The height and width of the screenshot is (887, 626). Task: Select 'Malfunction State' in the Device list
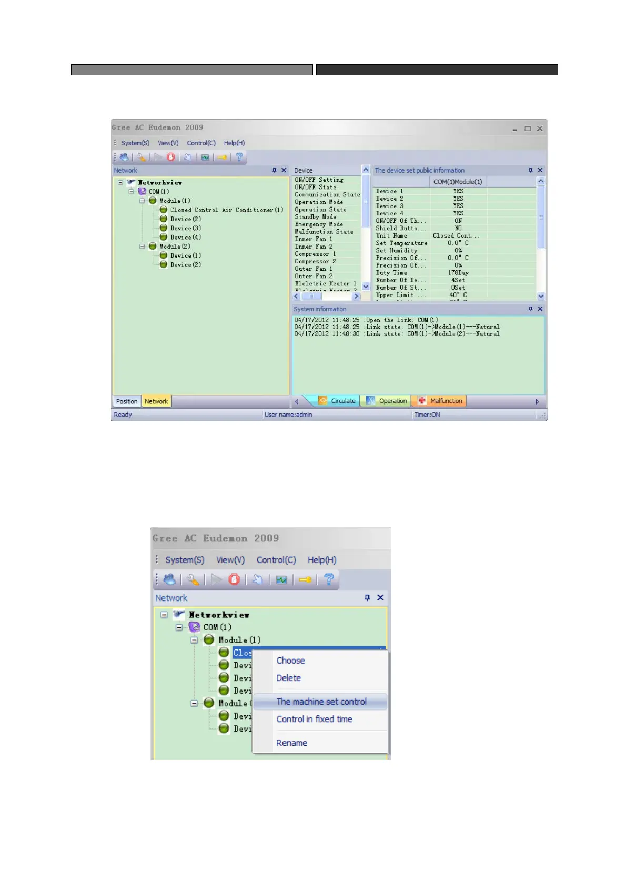click(324, 231)
